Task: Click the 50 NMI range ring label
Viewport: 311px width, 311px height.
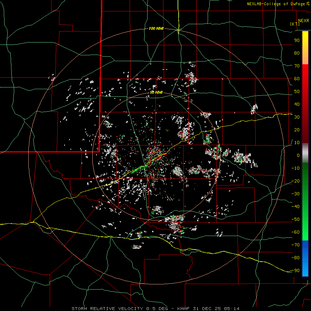Action: coord(156,92)
